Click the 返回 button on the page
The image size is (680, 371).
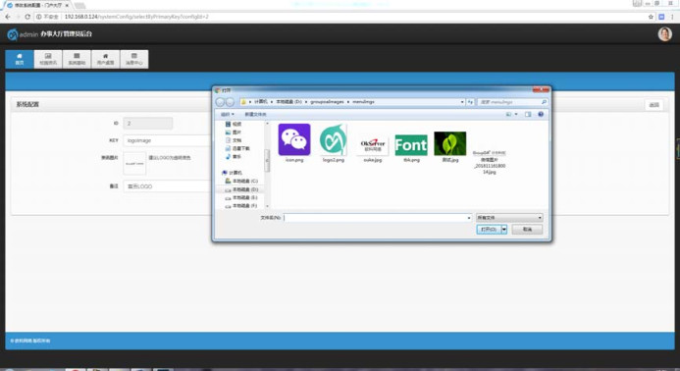click(654, 105)
